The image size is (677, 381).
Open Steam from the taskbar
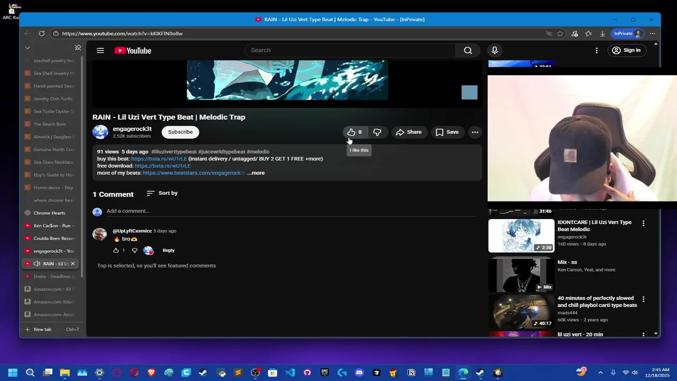tap(203, 373)
